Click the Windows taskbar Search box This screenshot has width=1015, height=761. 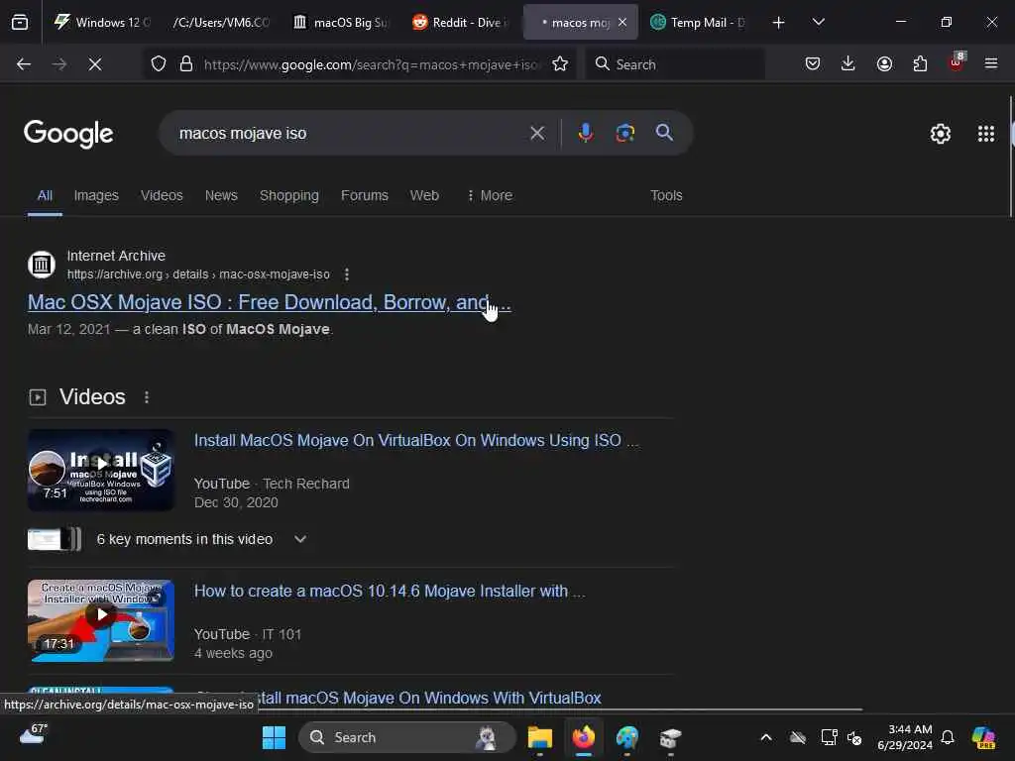[x=407, y=737]
